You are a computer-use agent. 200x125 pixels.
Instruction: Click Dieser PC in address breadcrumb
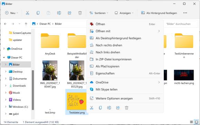click(45, 24)
